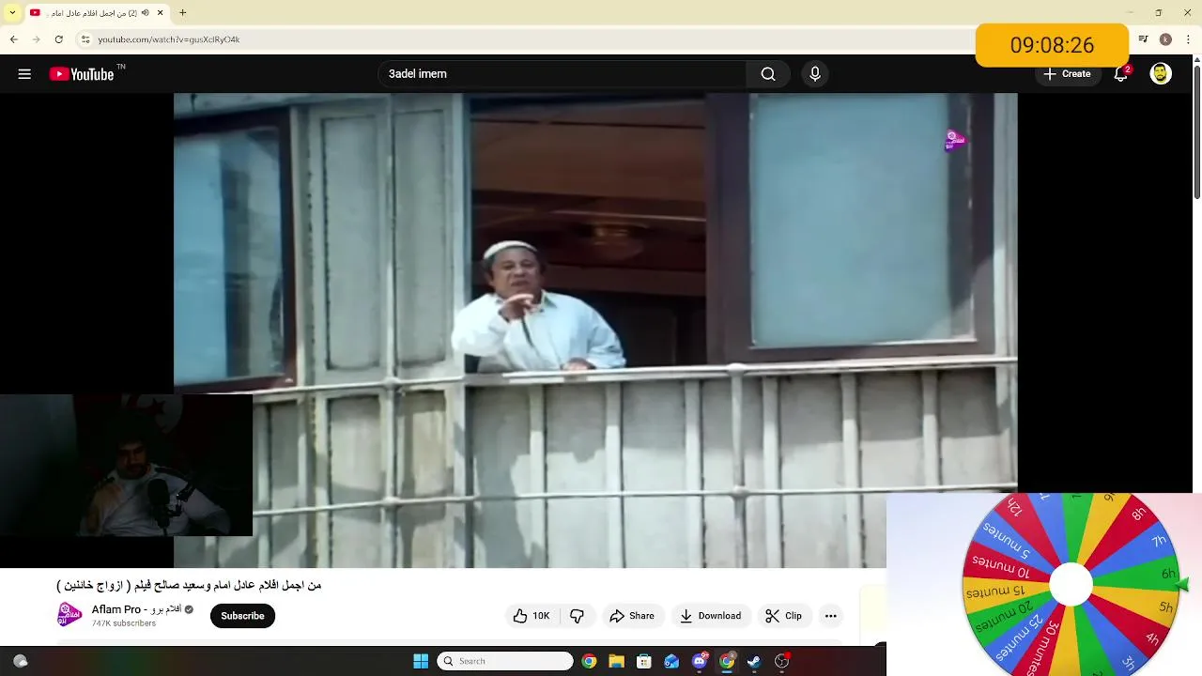
Task: Open the YouTube guide hamburger menu
Action: tap(24, 74)
